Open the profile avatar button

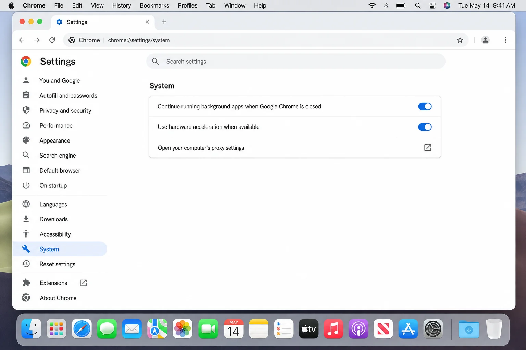click(x=485, y=40)
